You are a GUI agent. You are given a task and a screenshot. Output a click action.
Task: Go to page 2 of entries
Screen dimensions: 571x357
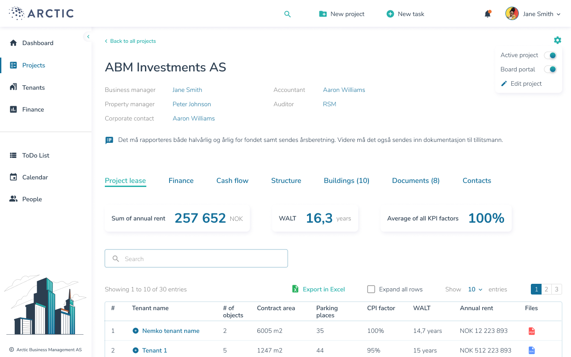546,289
